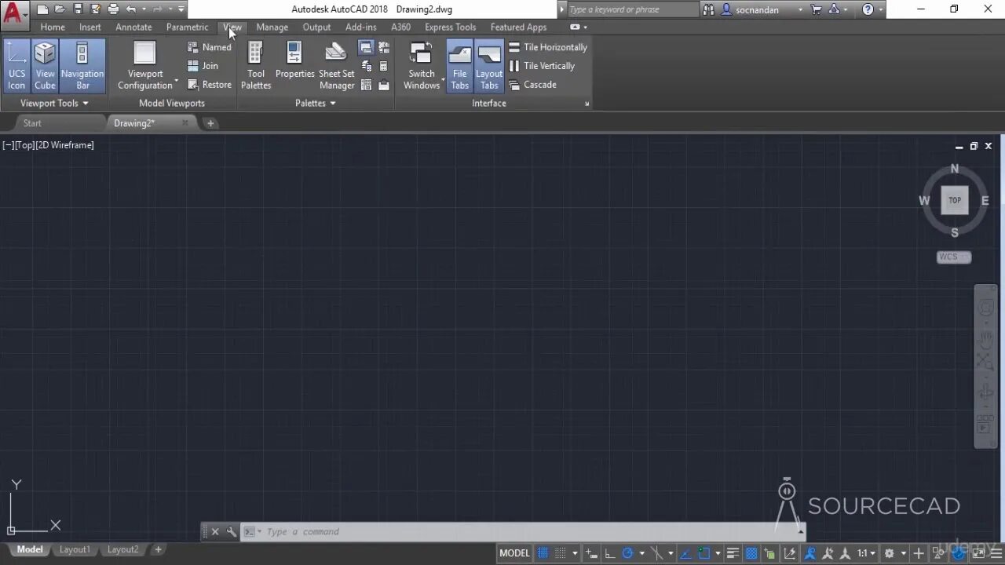Click the Clean Screen status icon

tap(978, 553)
